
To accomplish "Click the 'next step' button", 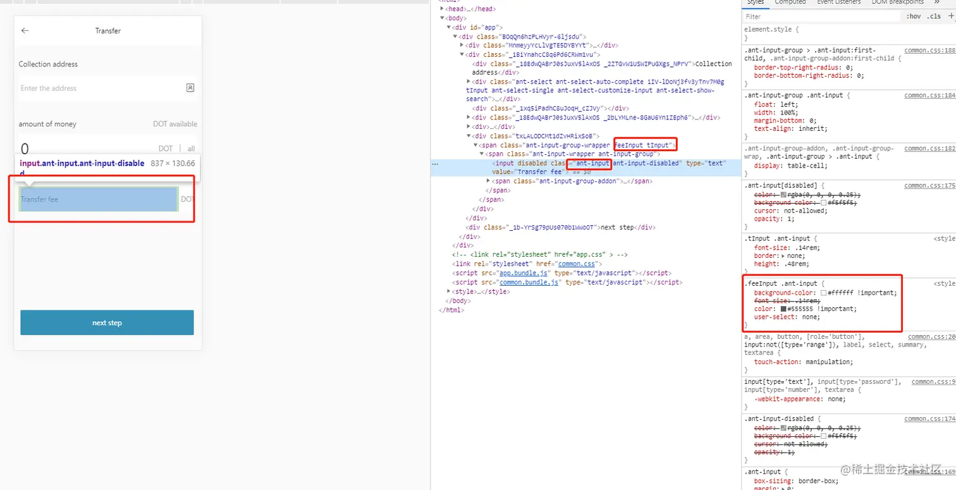I will point(107,322).
